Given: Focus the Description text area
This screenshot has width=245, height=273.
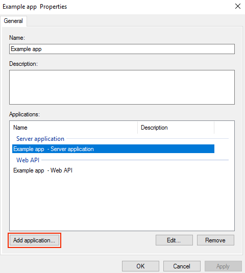Looking at the screenshot, I should pos(122,87).
